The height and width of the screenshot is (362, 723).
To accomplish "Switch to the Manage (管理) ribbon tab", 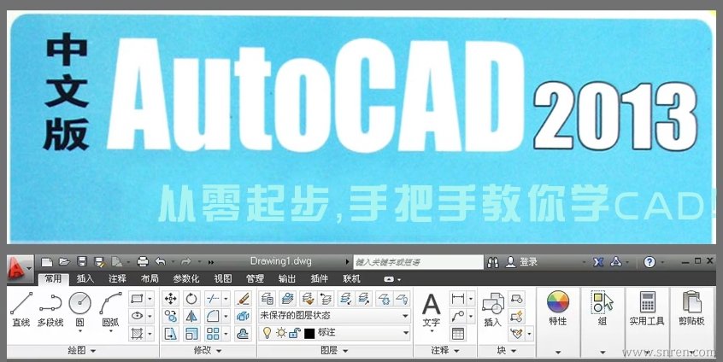I will (x=255, y=278).
